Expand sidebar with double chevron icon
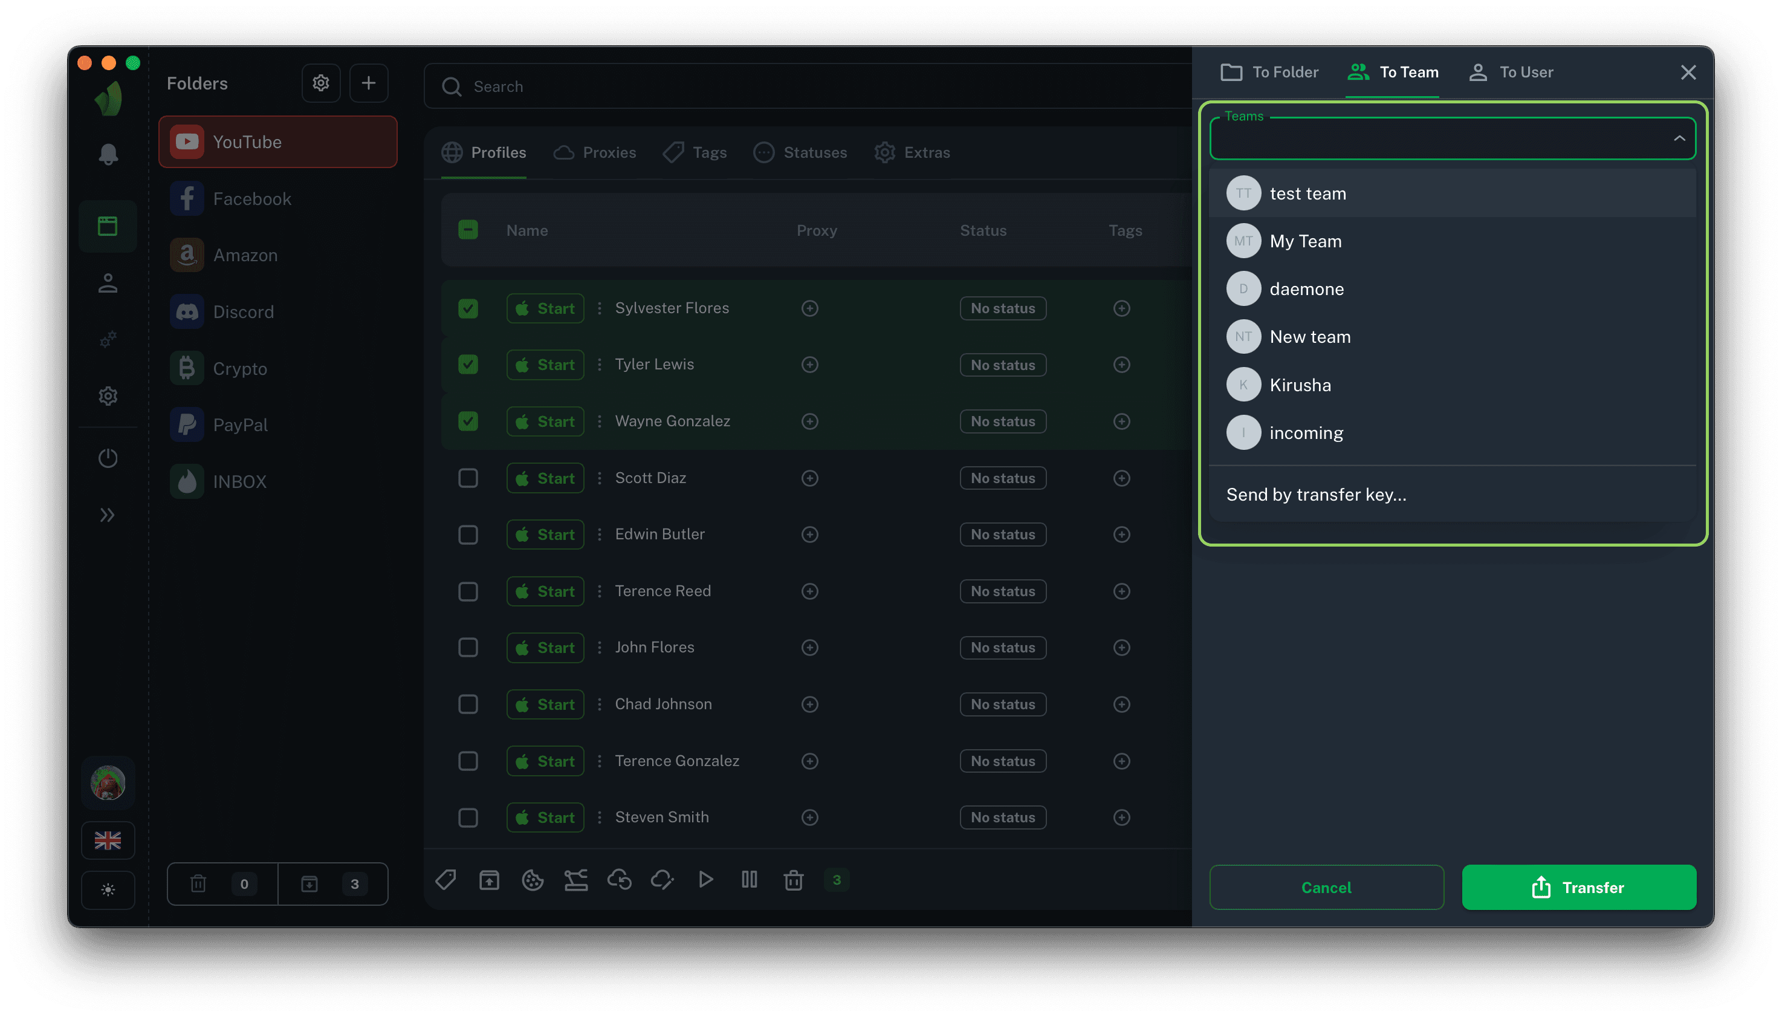 (x=108, y=515)
